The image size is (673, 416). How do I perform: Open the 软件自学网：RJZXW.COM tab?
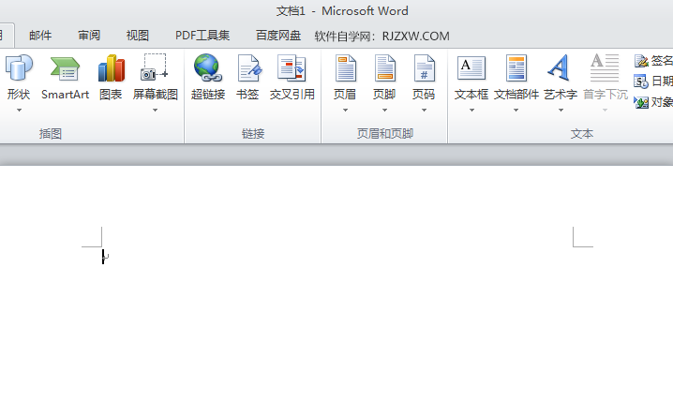tap(382, 36)
